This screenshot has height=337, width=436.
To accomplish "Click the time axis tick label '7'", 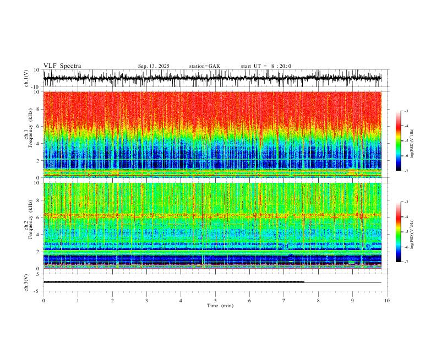I will [x=284, y=301].
